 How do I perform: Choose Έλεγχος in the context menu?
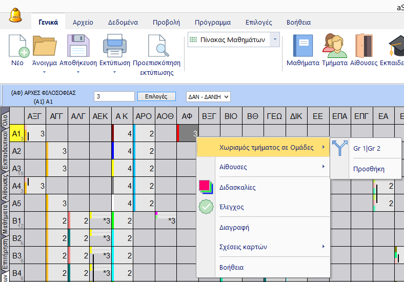tap(231, 207)
